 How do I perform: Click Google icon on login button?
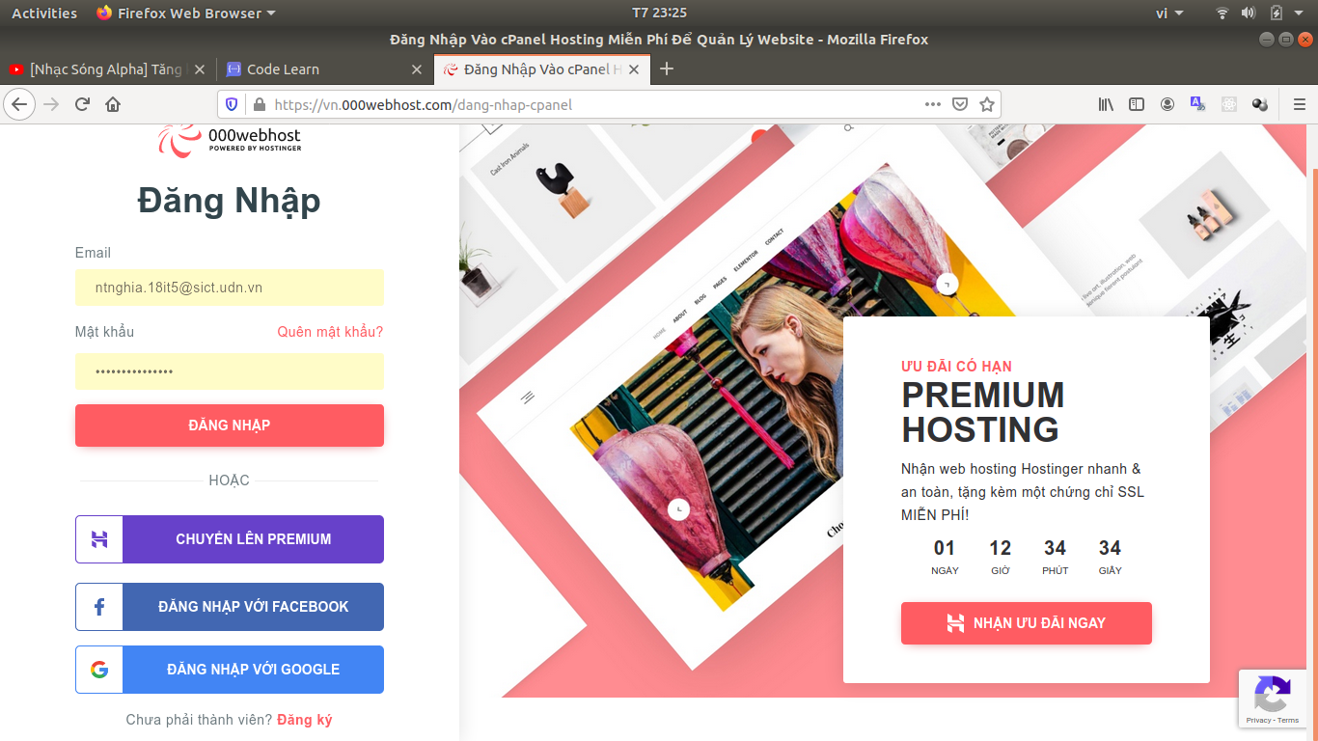pyautogui.click(x=99, y=670)
